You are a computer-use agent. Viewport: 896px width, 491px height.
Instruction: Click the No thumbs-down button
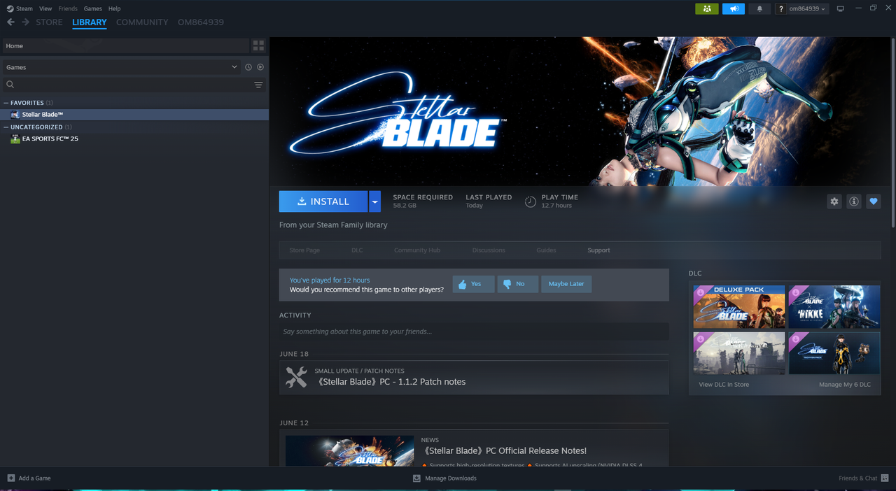tap(517, 284)
